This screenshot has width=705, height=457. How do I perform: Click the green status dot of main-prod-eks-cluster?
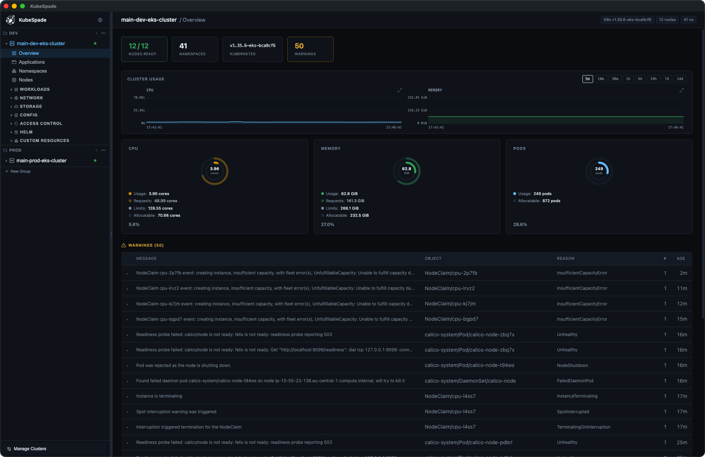coord(95,161)
